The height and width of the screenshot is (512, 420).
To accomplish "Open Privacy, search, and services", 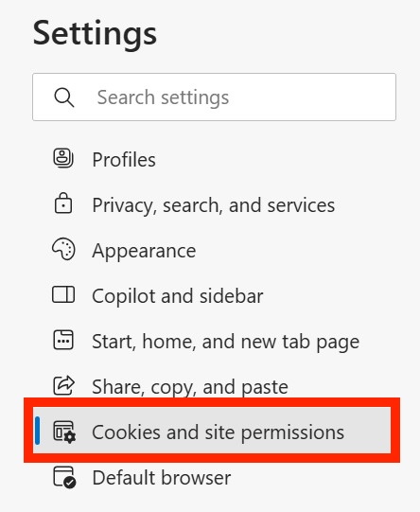I will click(x=214, y=205).
